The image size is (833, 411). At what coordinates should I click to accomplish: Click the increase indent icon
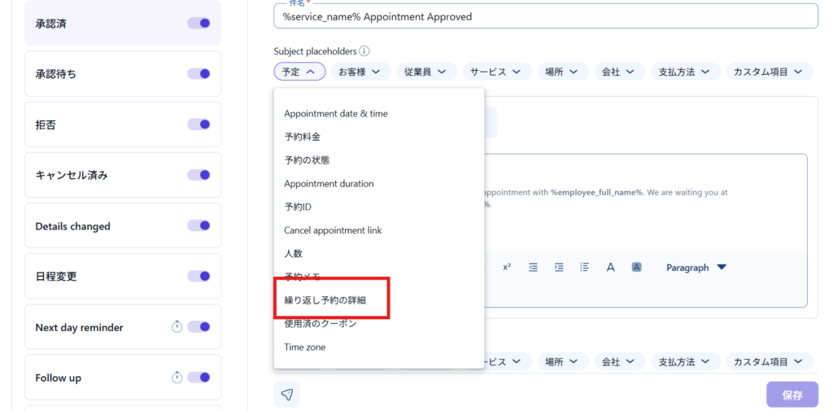click(x=559, y=267)
